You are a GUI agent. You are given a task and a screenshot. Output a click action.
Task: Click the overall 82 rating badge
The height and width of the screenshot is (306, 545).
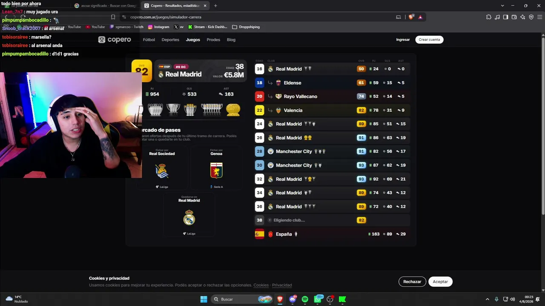click(142, 71)
